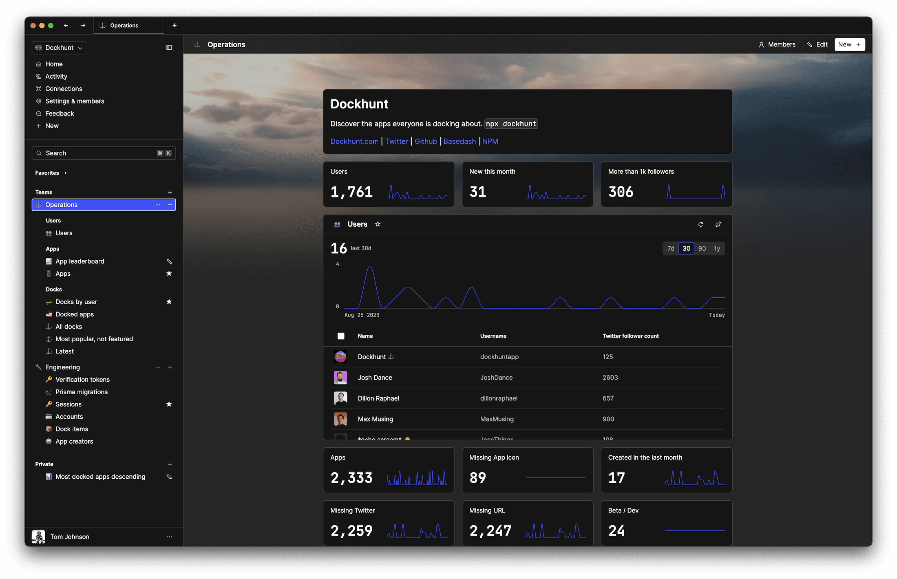Add a new team with plus icon
Image resolution: width=897 pixels, height=579 pixels.
(x=170, y=192)
